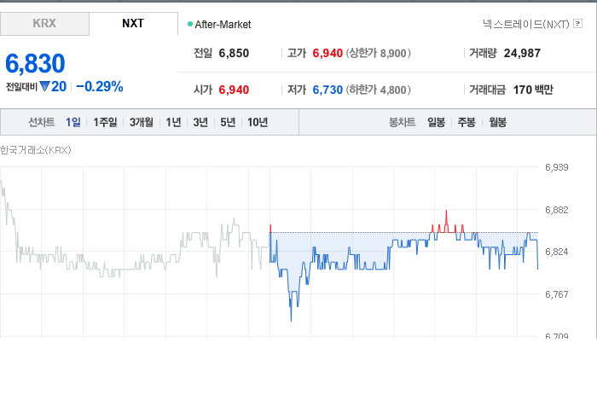Show the 일봉 daily candle chart

436,122
